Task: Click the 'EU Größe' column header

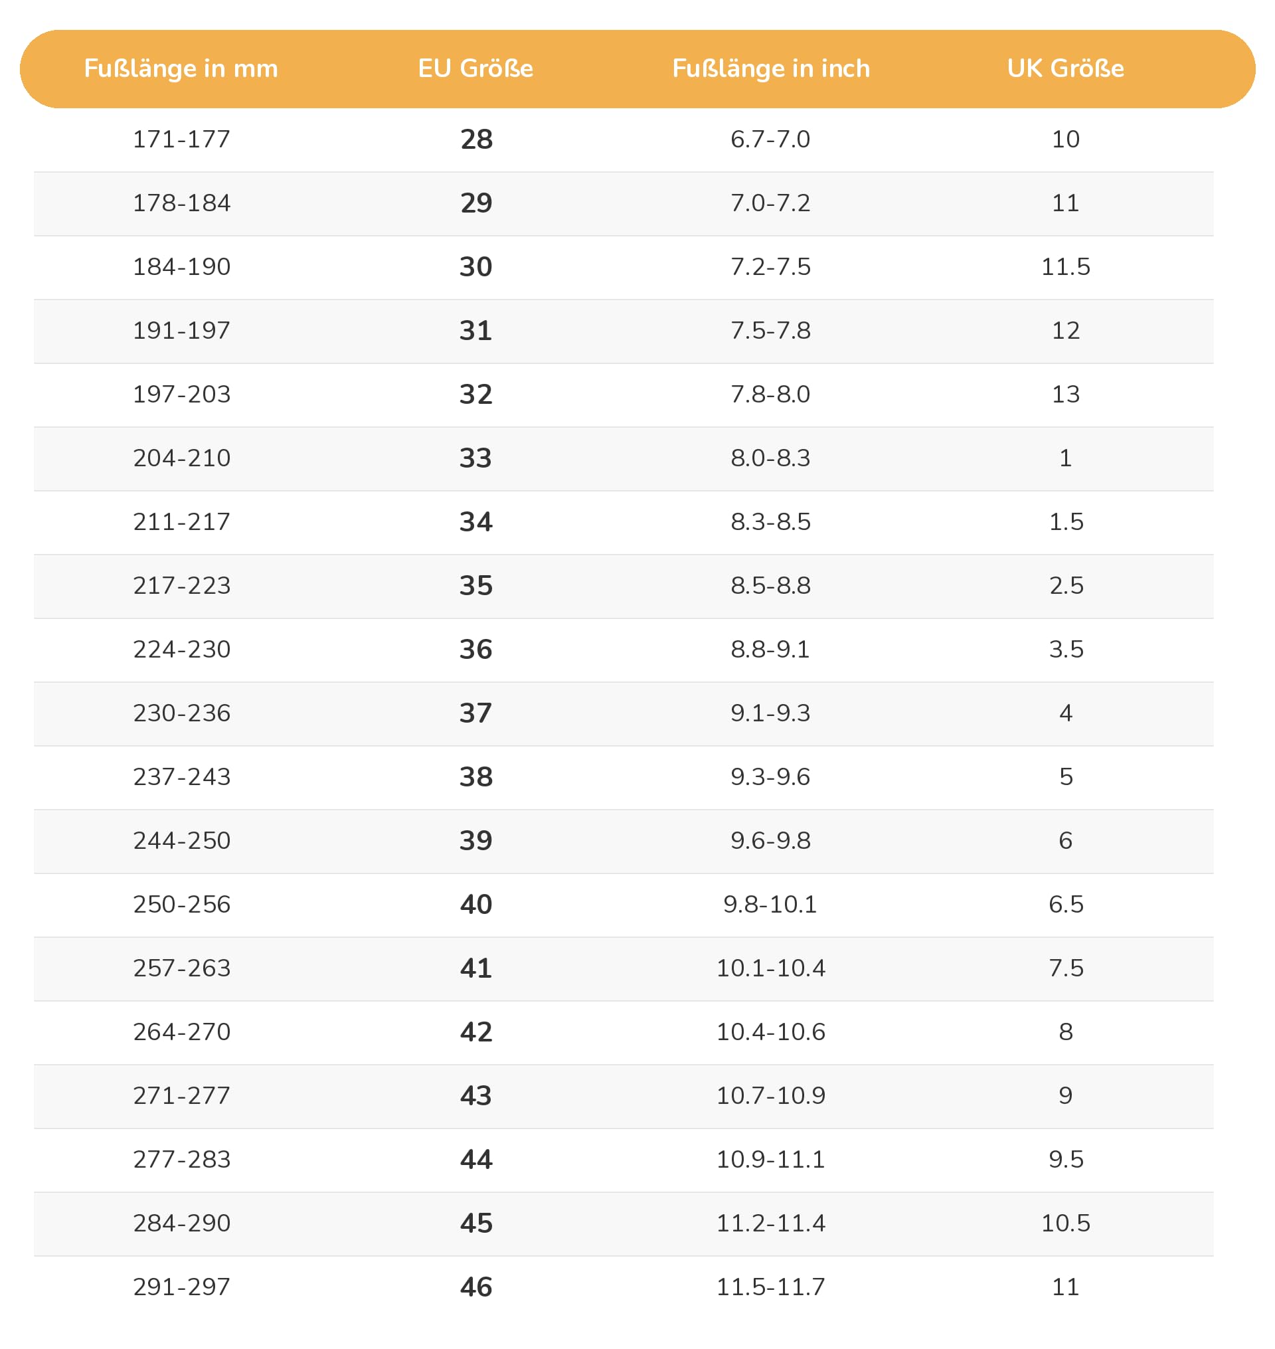Action: [x=475, y=68]
